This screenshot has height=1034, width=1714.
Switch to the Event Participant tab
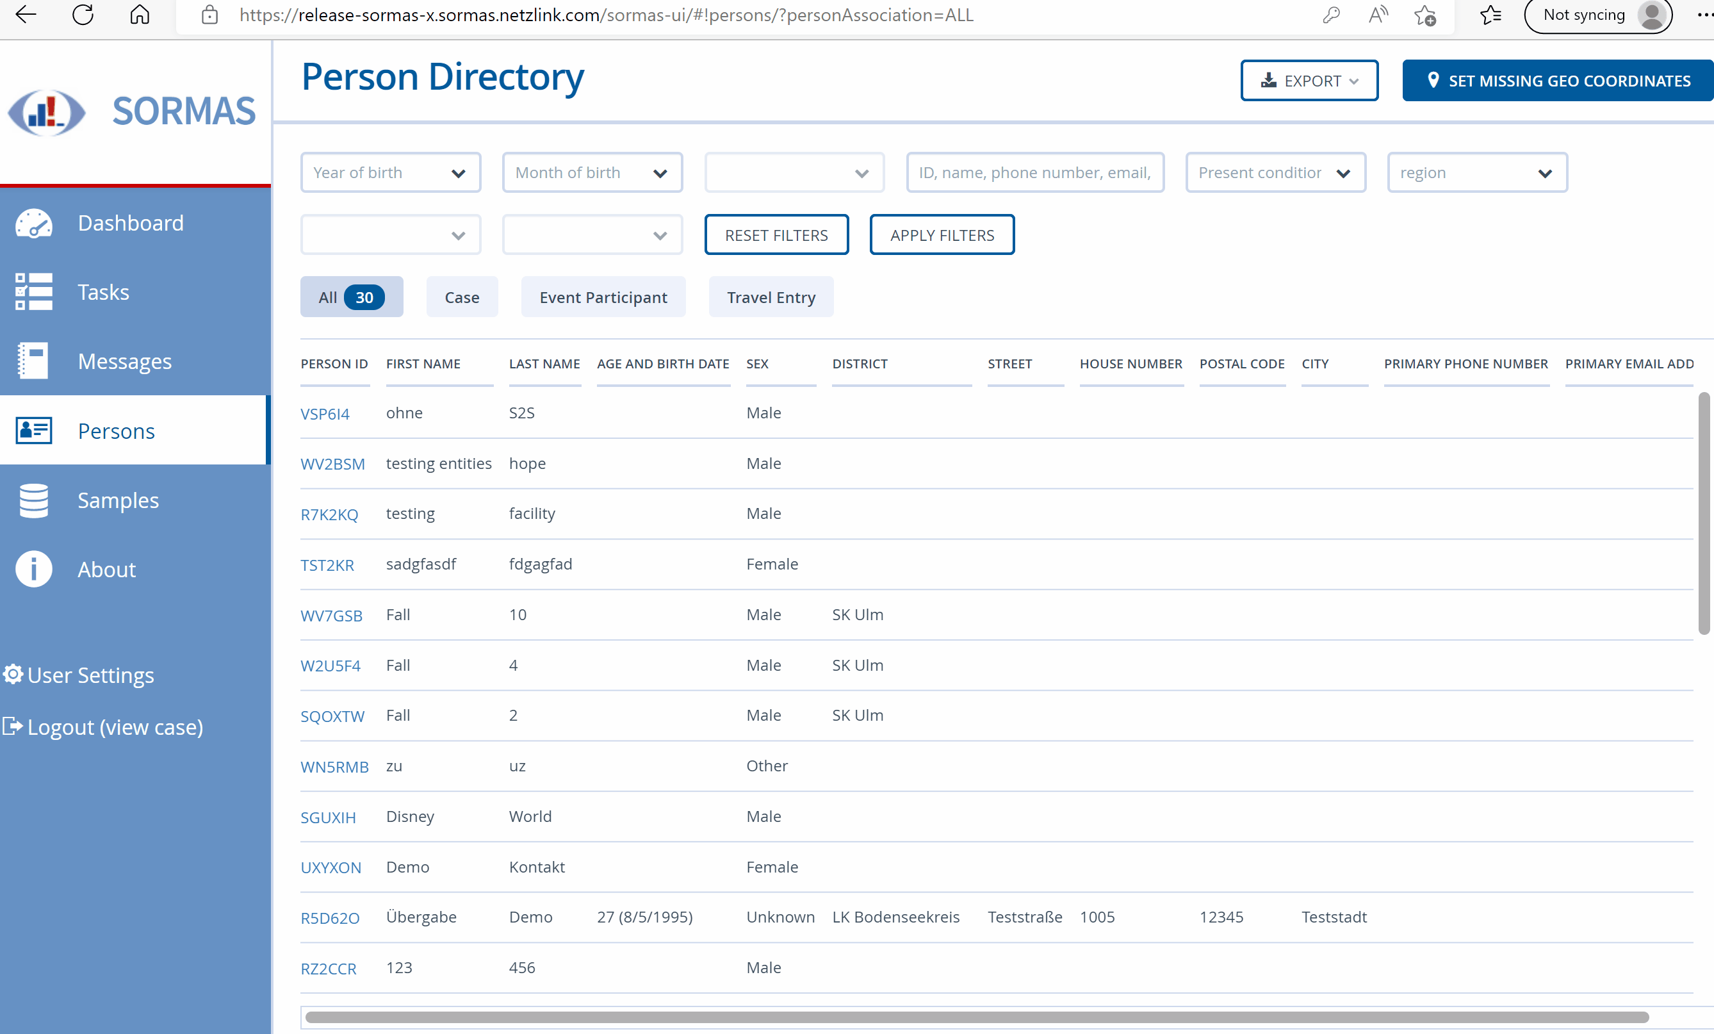(x=603, y=297)
